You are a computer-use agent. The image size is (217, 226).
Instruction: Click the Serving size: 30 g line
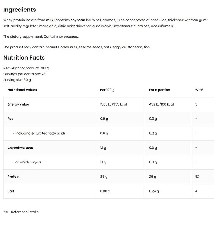[17, 80]
